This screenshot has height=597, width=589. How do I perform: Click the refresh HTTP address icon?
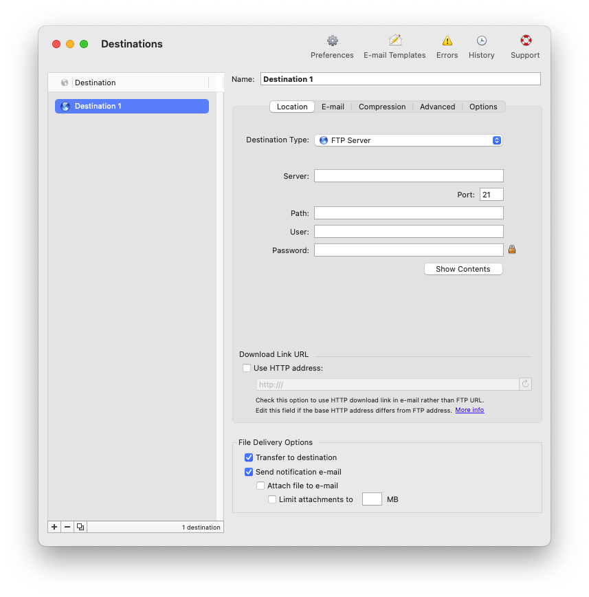coord(525,384)
